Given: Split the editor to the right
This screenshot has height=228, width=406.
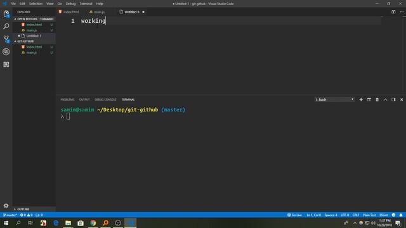Looking at the screenshot, I should (x=393, y=12).
